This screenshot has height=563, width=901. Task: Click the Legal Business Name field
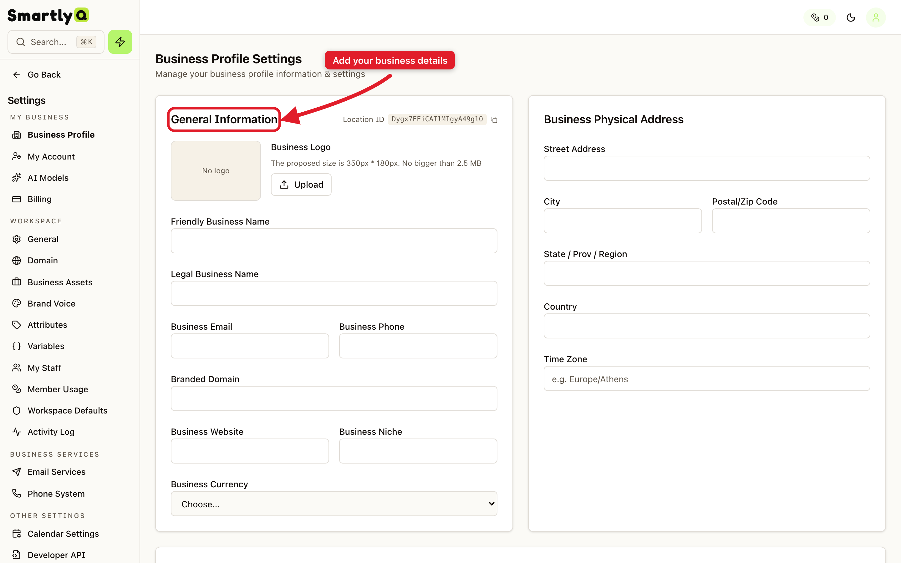[334, 293]
